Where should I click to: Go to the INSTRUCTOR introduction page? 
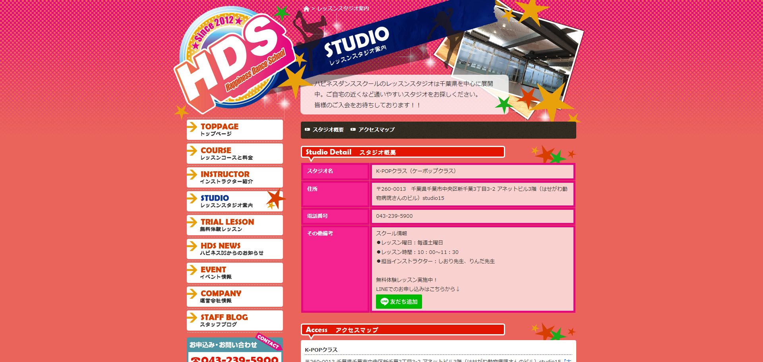(235, 177)
